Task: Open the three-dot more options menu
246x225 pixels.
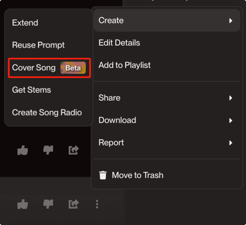Action: click(x=97, y=204)
